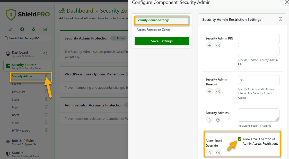Open the Firewall zone link
This screenshot has height=159, width=289.
[x=17, y=84]
